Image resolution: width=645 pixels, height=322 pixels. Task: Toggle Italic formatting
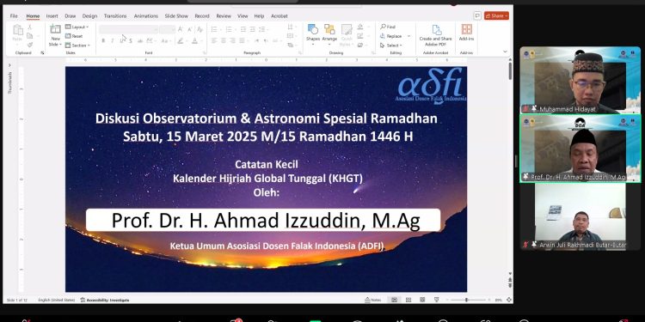pos(113,40)
